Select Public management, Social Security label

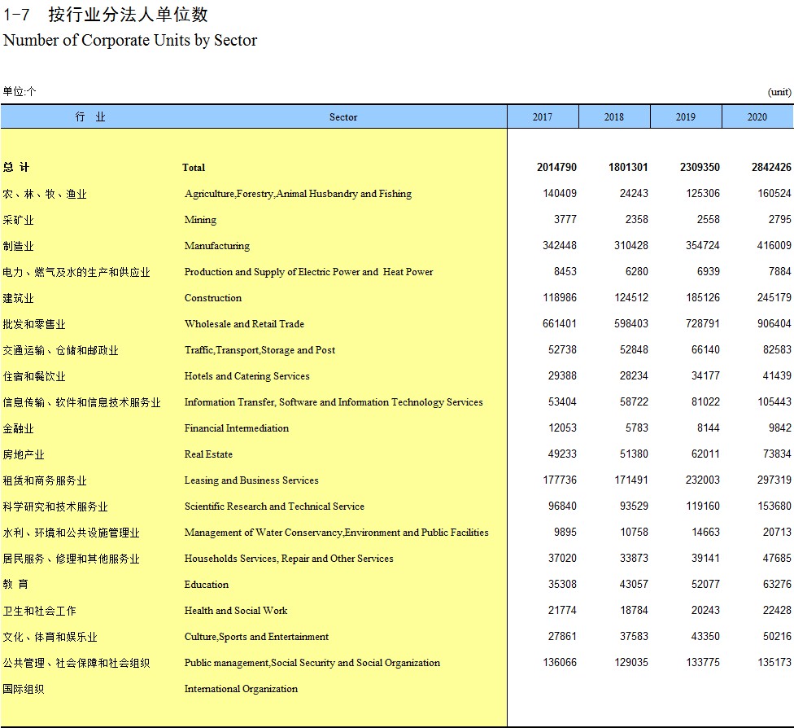point(312,663)
